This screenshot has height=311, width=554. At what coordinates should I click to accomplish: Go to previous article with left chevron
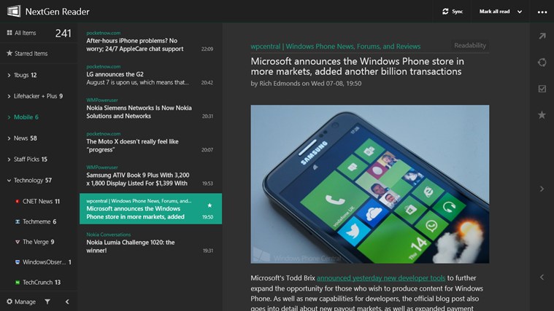point(542,277)
